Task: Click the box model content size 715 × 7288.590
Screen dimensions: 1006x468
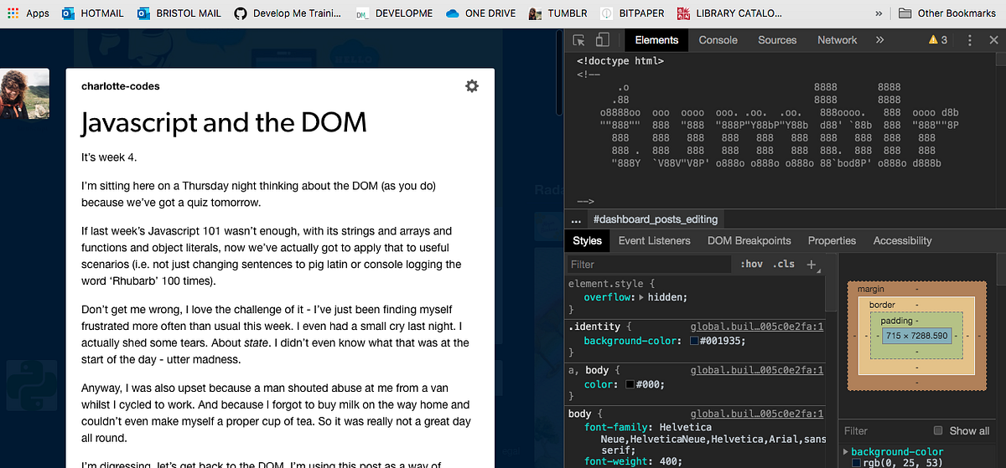Action: click(916, 336)
